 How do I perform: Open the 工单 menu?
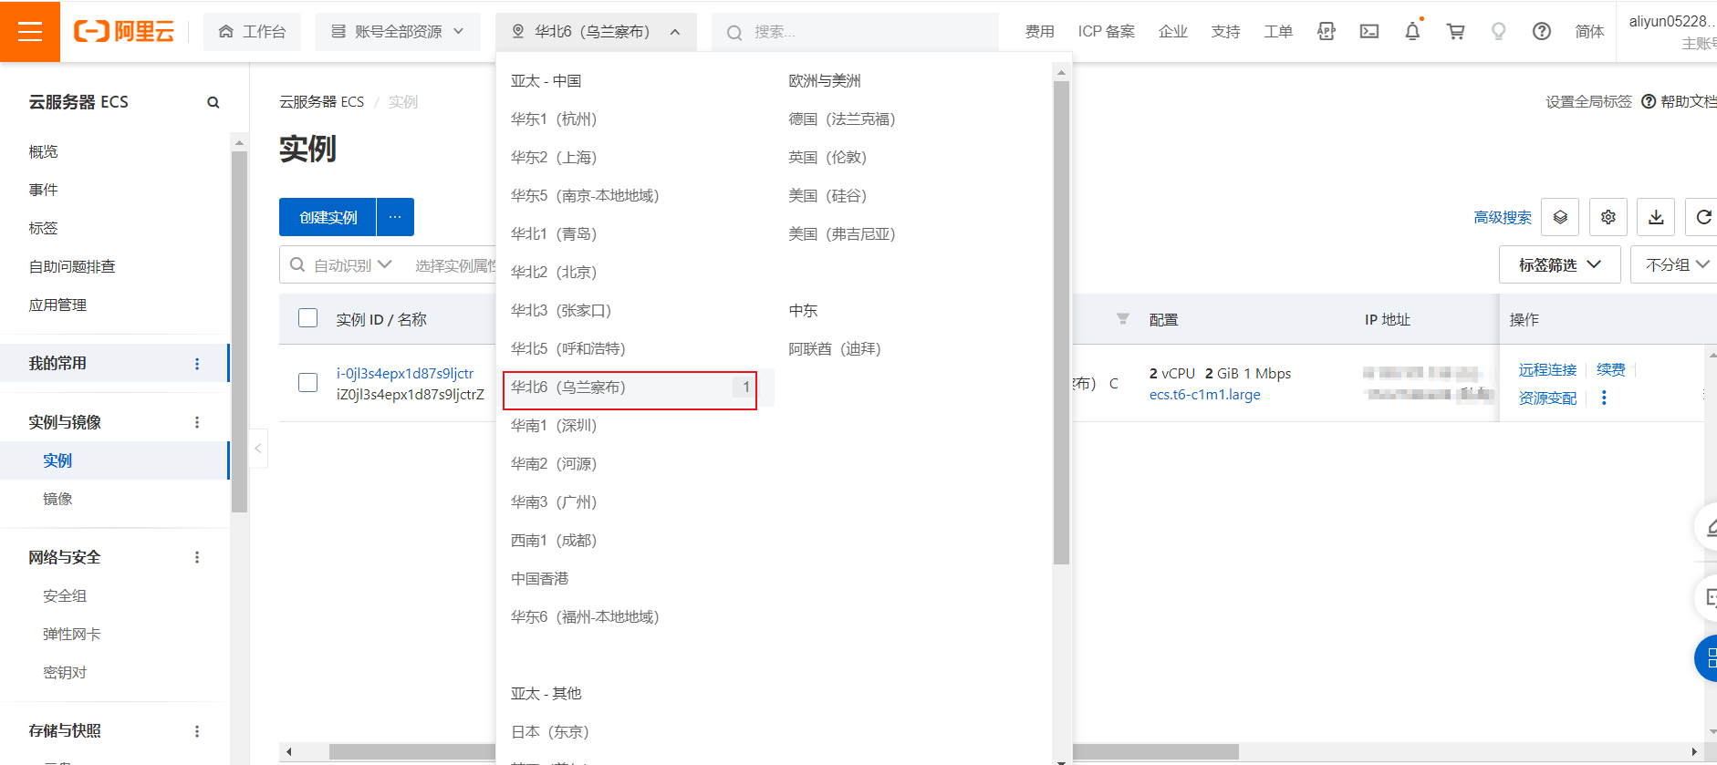pos(1278,32)
